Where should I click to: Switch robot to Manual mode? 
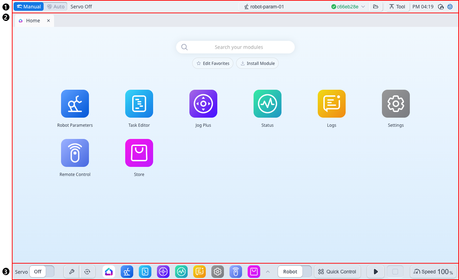[28, 6]
